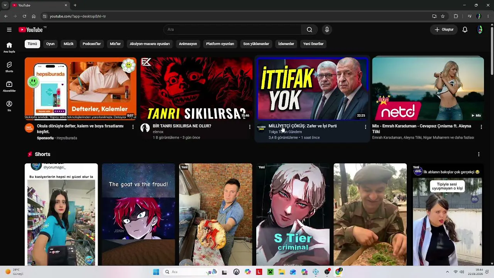Open the S Tier criminal short
Viewport: 494px width, 278px height.
[x=293, y=215]
